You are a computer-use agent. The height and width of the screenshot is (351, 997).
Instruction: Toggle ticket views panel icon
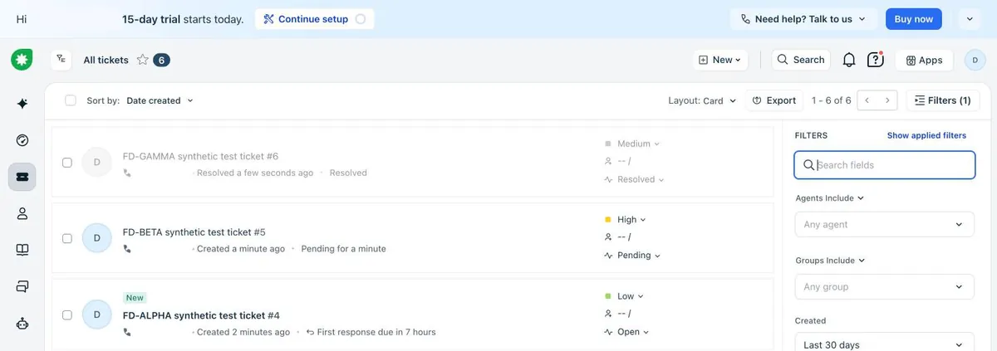coord(61,60)
